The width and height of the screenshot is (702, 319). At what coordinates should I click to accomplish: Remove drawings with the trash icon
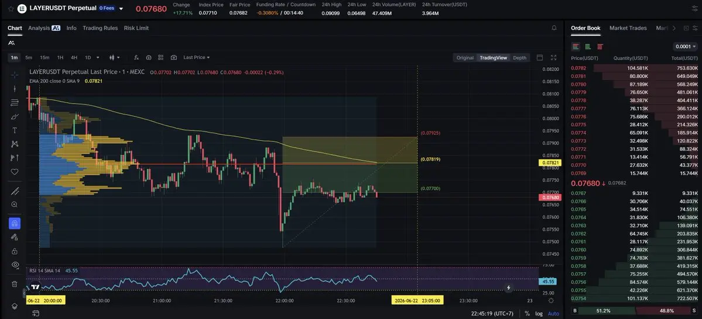click(x=15, y=284)
